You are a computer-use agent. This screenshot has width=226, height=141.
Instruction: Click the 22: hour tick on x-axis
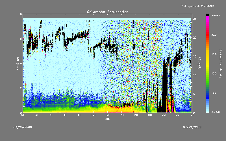pyautogui.click(x=178, y=115)
